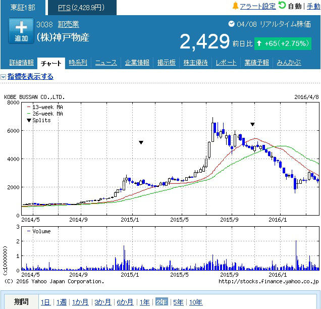Open the 詳細情報 tab
This screenshot has width=321, height=309.
22,63
